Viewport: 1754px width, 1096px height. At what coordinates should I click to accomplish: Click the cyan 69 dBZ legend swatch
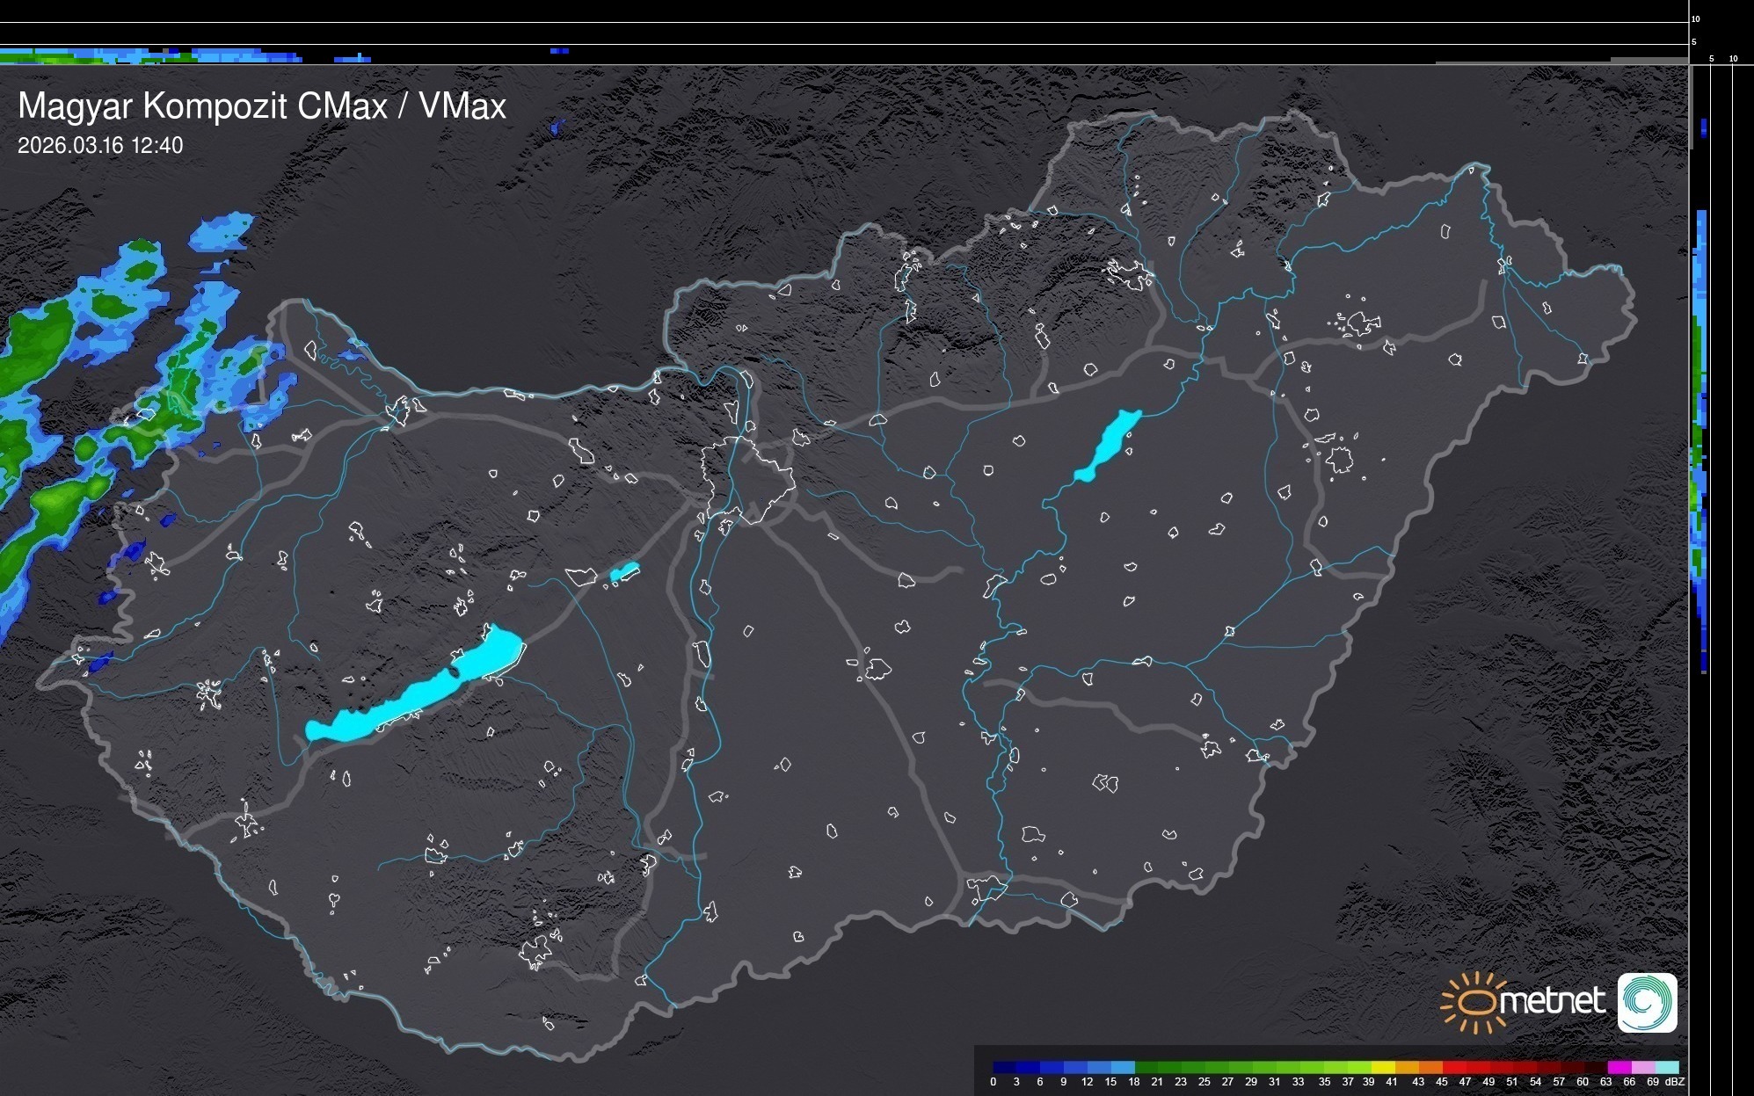1666,1067
